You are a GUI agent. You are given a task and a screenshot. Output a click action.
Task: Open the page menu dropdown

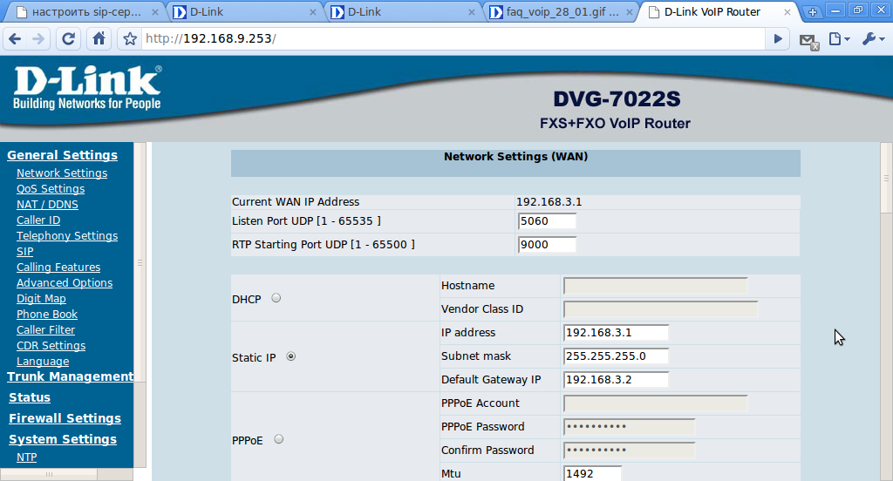839,38
